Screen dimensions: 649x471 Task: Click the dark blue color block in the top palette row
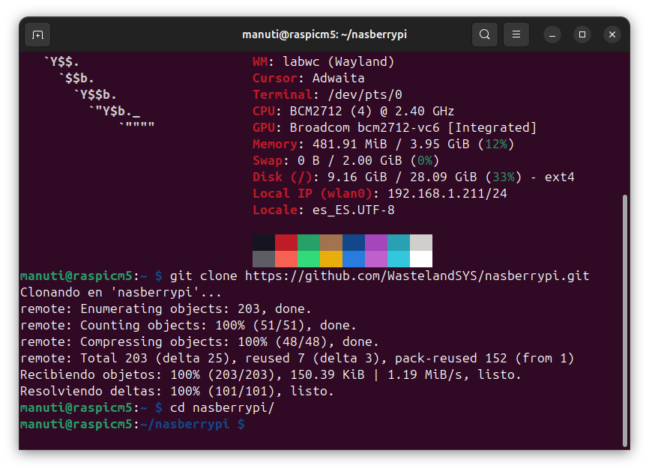[354, 243]
